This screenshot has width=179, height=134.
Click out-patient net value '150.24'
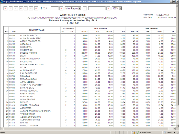122,67
